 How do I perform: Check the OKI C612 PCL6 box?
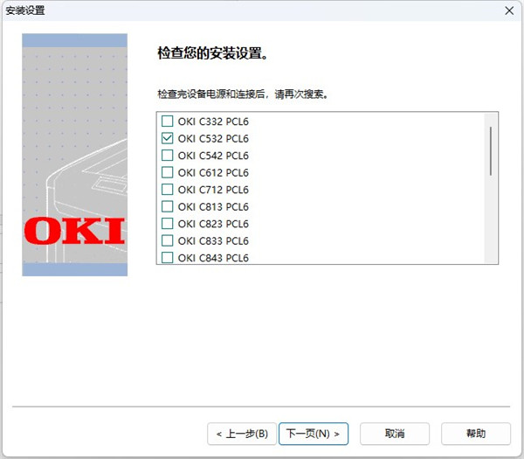click(x=167, y=172)
